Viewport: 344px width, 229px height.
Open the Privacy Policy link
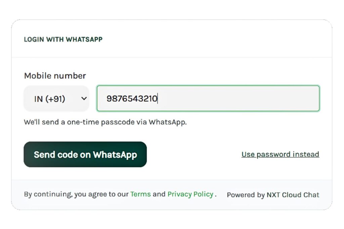190,194
